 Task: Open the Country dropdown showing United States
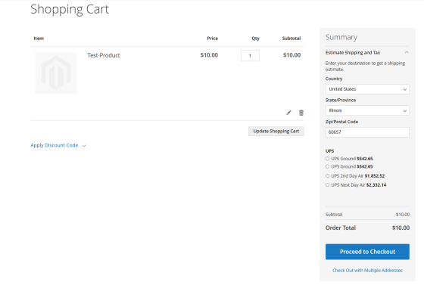(x=367, y=89)
